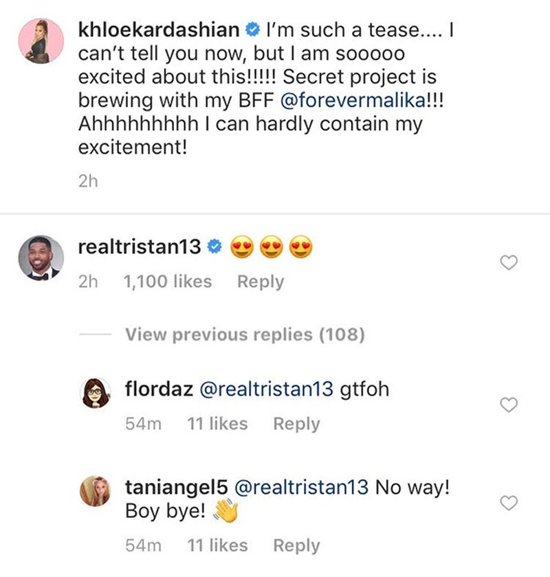Image resolution: width=550 pixels, height=577 pixels.
Task: Reply to realtristan13's comment
Action: coord(260,281)
